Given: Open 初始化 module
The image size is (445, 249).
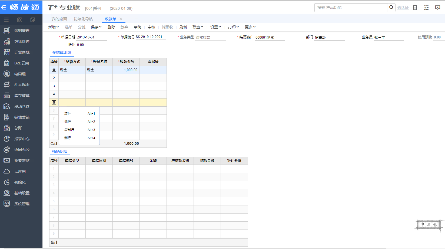Looking at the screenshot, I should 21,182.
